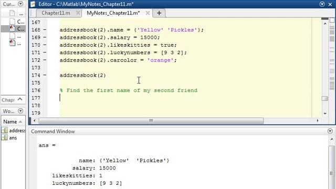Open Workspace panel actions dropdown

[x=20, y=111]
